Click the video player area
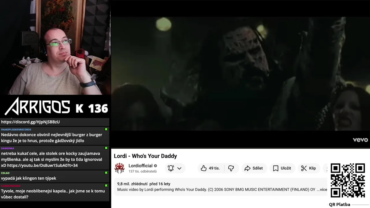This screenshot has width=370, height=208. pyautogui.click(x=240, y=74)
